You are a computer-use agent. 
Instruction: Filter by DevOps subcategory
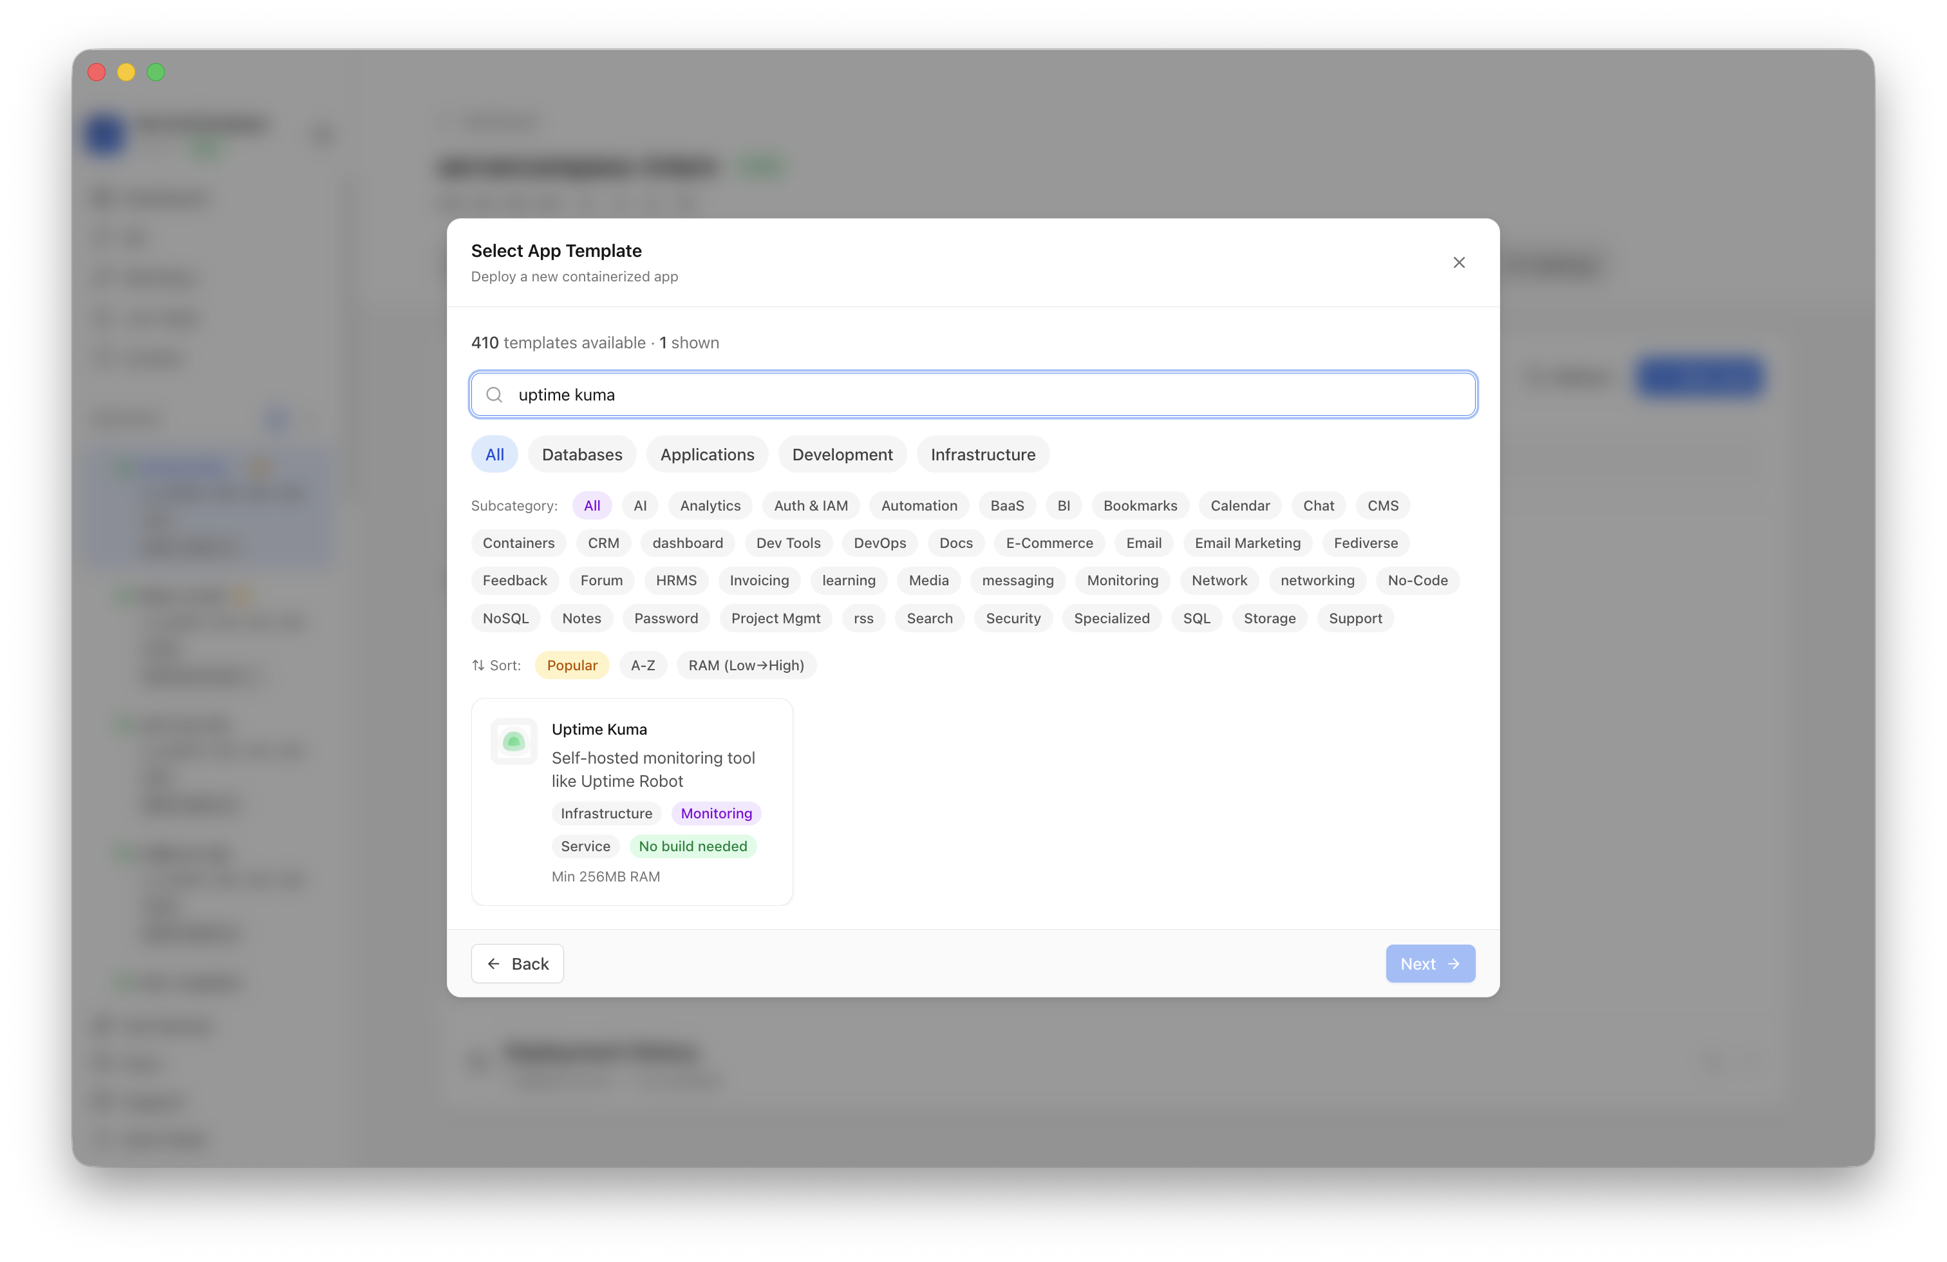[x=879, y=543]
